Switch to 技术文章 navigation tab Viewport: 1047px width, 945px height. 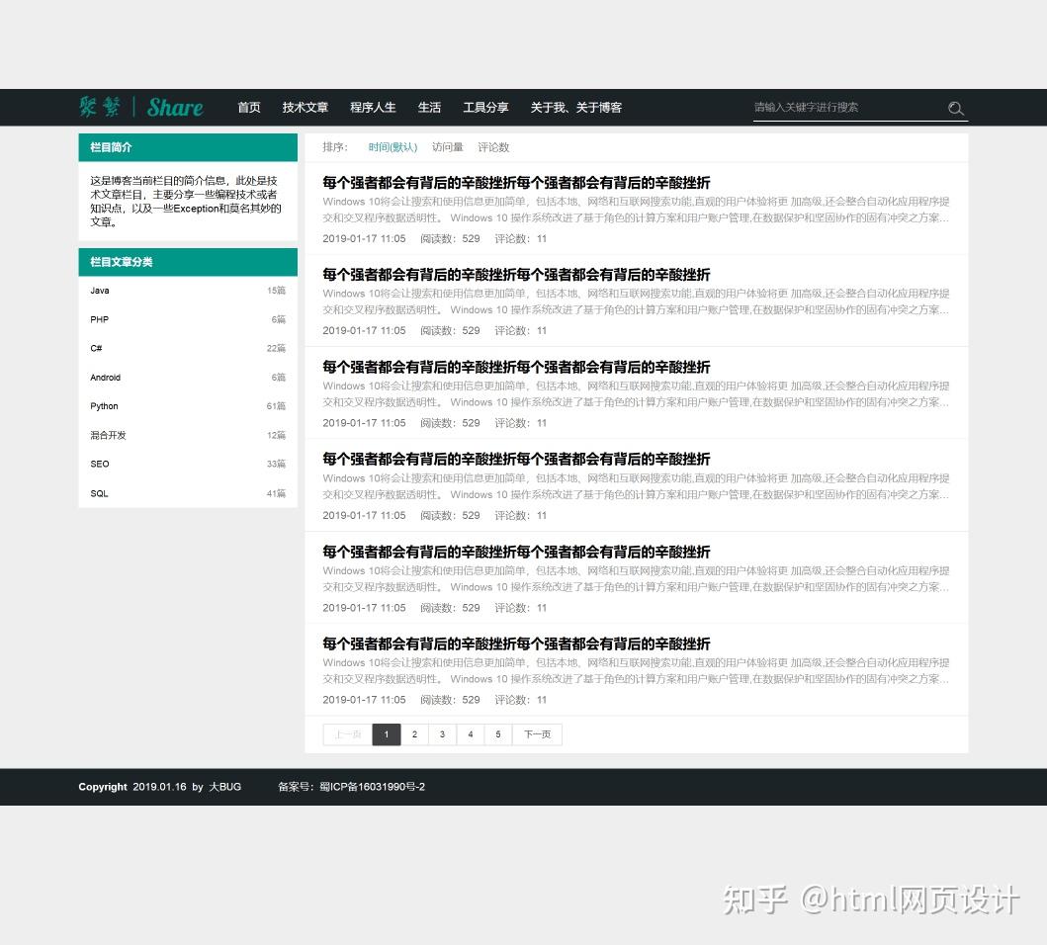pos(305,108)
